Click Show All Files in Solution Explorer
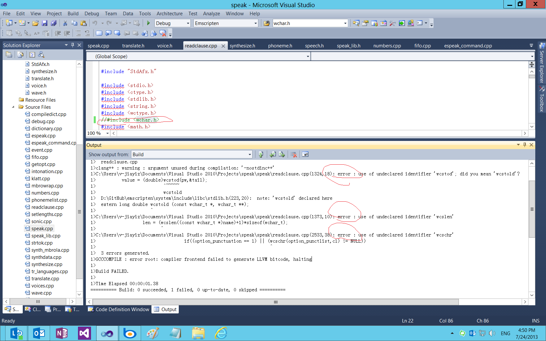Screen dimensions: 546x341 coord(20,55)
